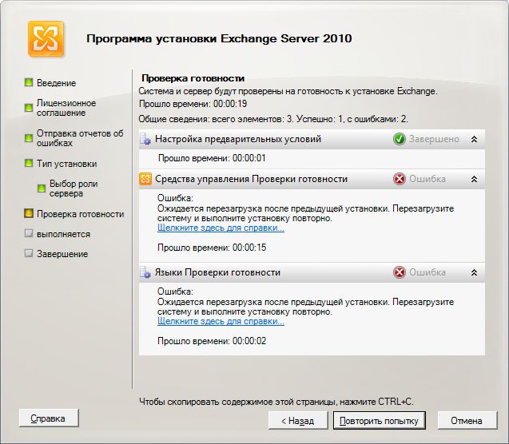Screen dimensions: 509x444
Task: Select the выполняется step label
Action: (x=63, y=234)
